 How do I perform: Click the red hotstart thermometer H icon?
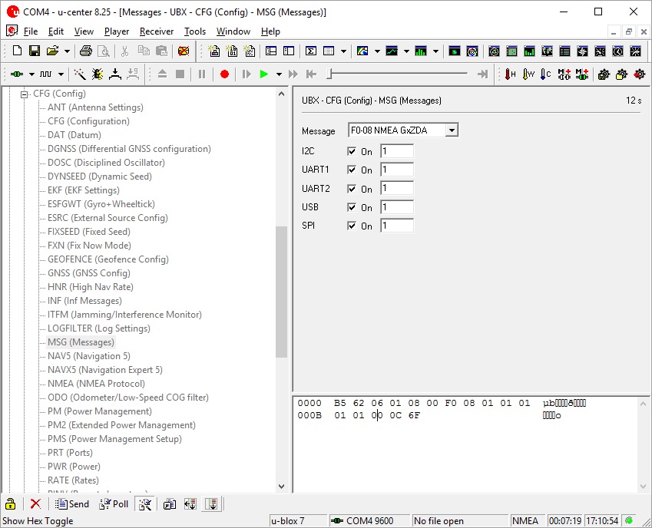point(510,74)
